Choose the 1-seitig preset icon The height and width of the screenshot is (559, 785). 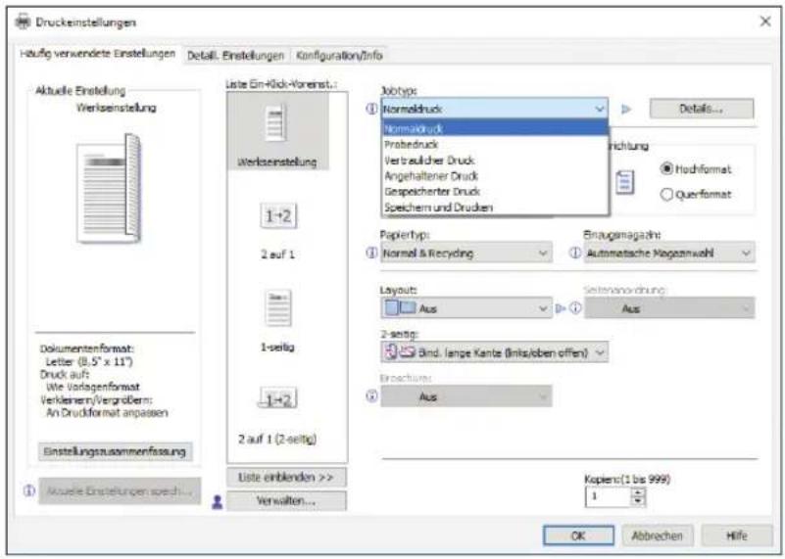click(278, 308)
